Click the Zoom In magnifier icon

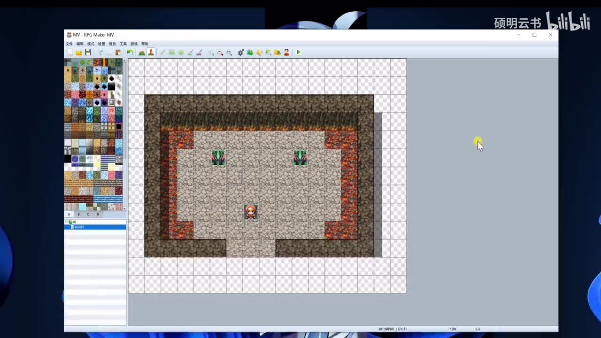pos(211,53)
